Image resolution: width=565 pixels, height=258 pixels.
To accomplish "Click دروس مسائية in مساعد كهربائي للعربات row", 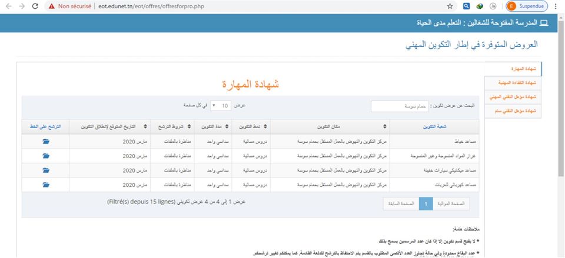I will pos(255,185).
